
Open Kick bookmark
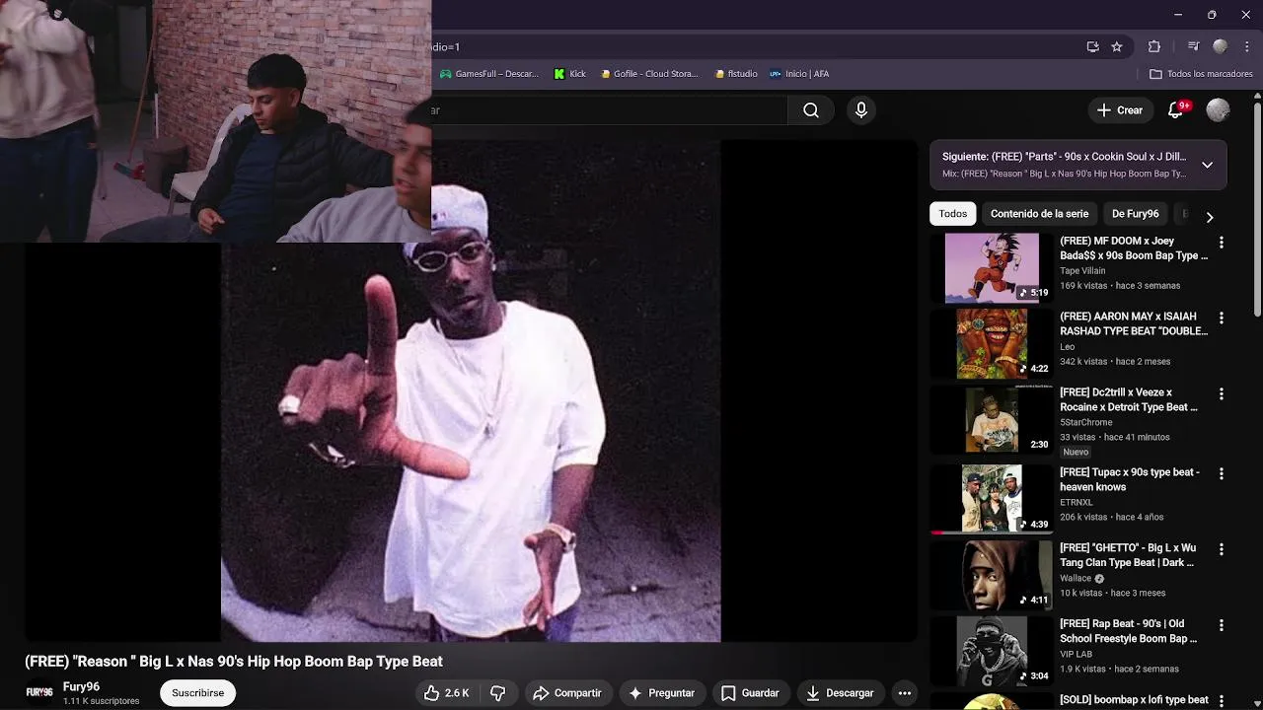tap(570, 74)
